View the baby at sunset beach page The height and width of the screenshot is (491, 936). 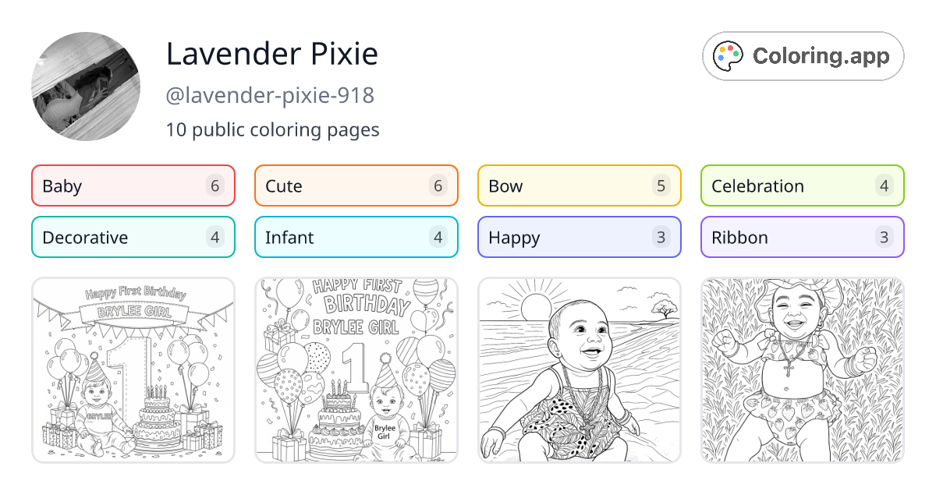(579, 370)
